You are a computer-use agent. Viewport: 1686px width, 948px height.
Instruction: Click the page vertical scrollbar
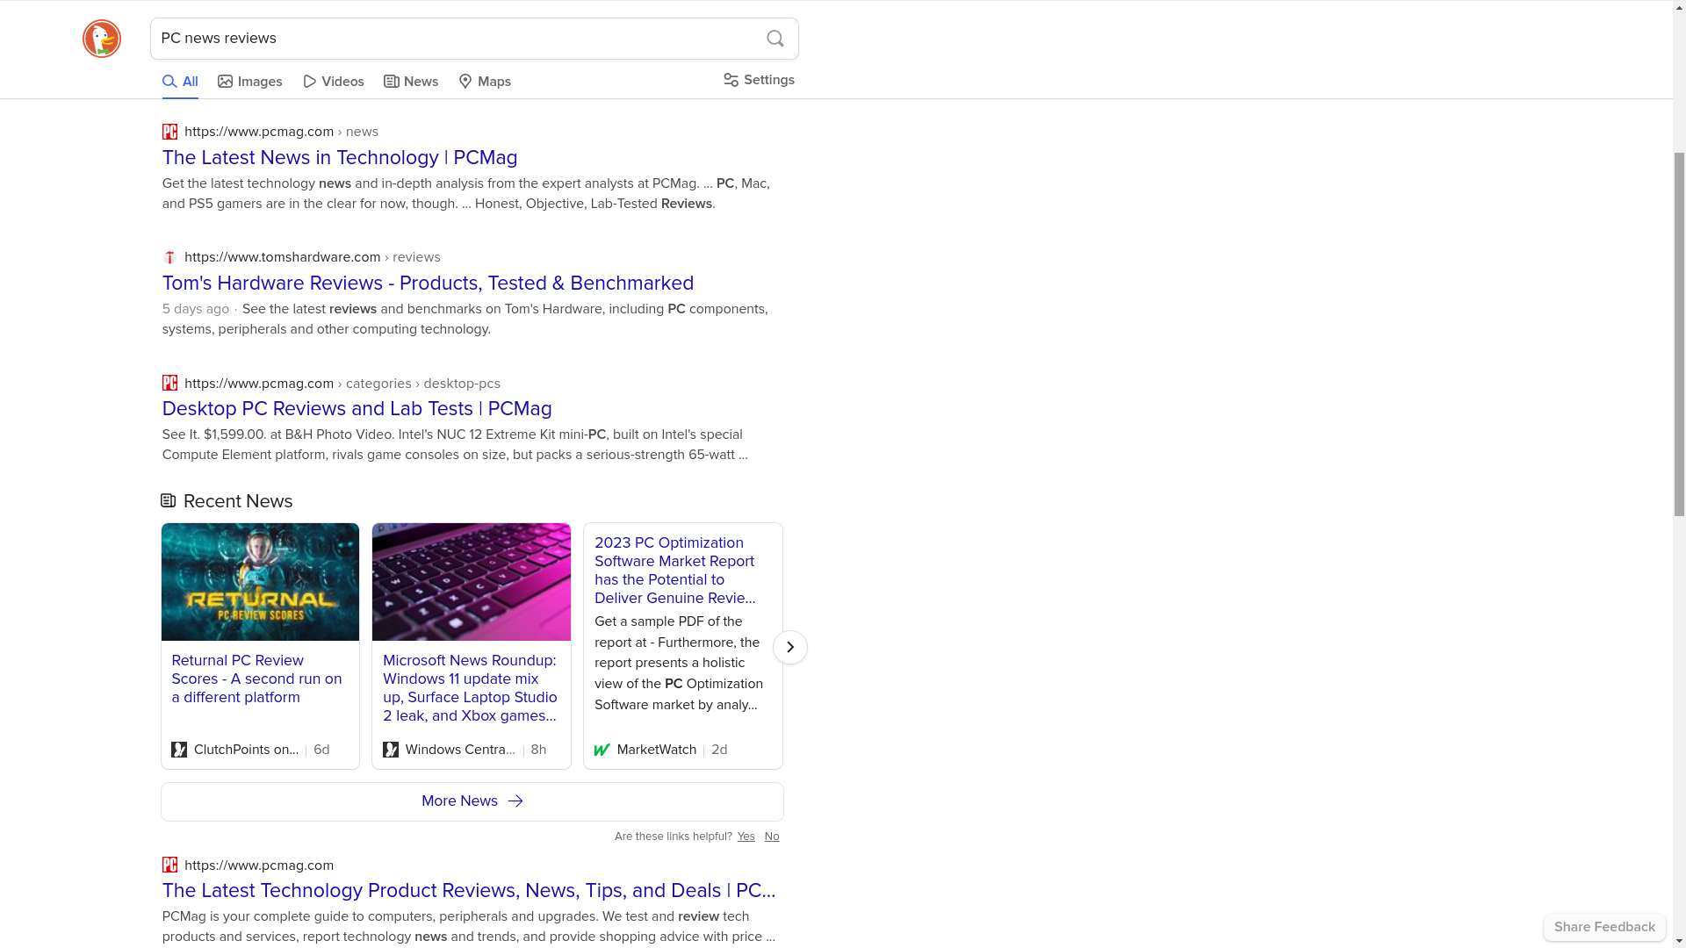click(1679, 334)
